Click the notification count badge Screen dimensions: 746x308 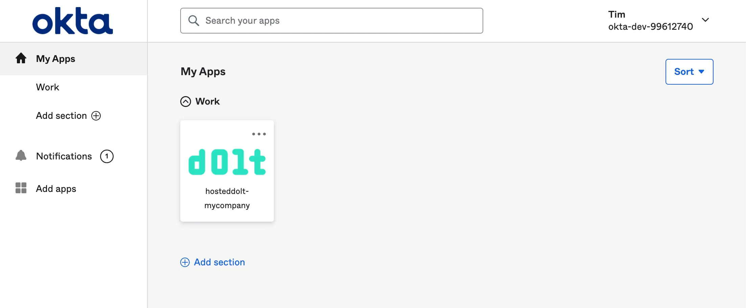[x=107, y=156]
